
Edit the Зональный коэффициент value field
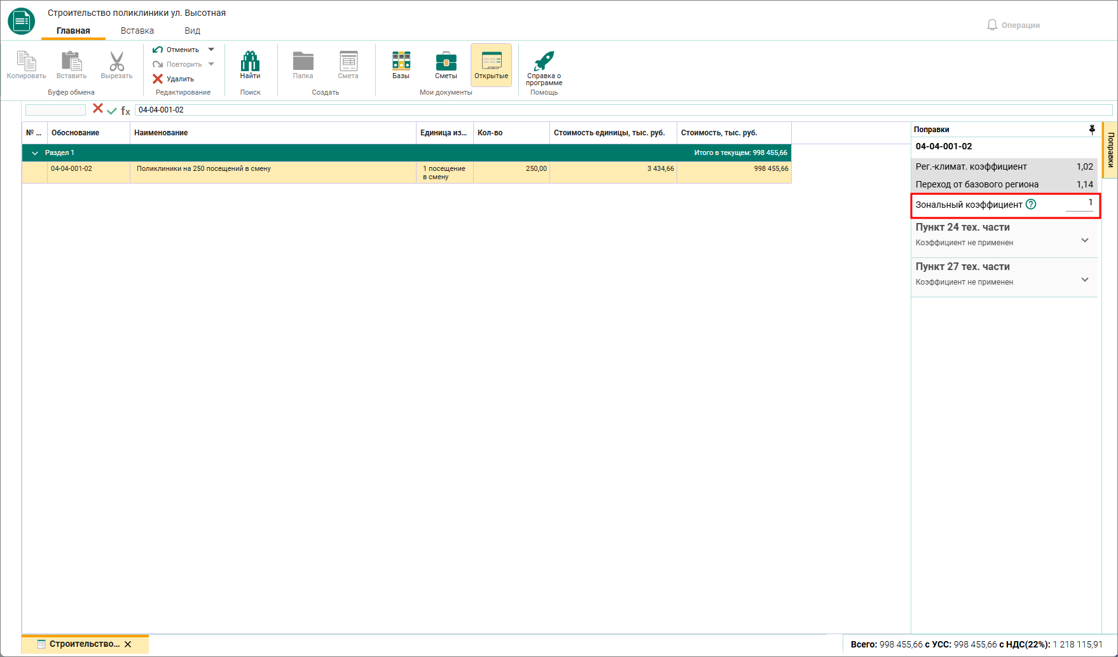1079,203
